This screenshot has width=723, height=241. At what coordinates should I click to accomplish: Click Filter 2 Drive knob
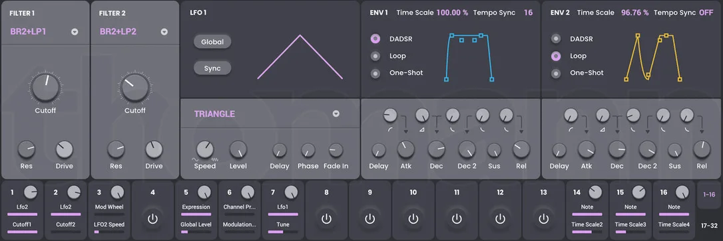click(x=154, y=149)
